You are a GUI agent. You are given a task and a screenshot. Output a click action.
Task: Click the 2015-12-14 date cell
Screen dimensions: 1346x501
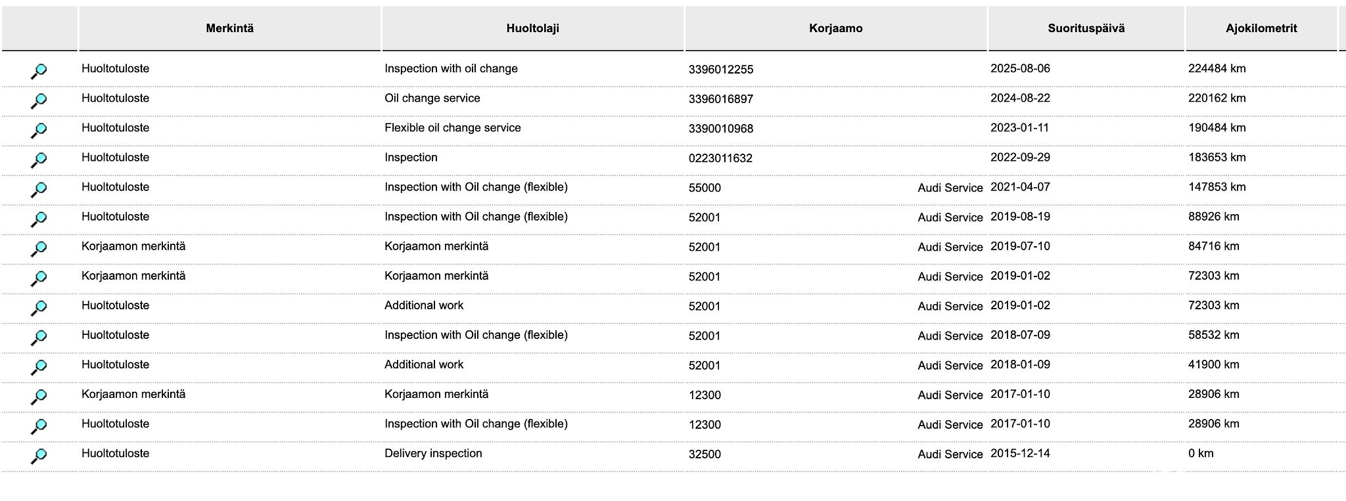click(x=1020, y=454)
